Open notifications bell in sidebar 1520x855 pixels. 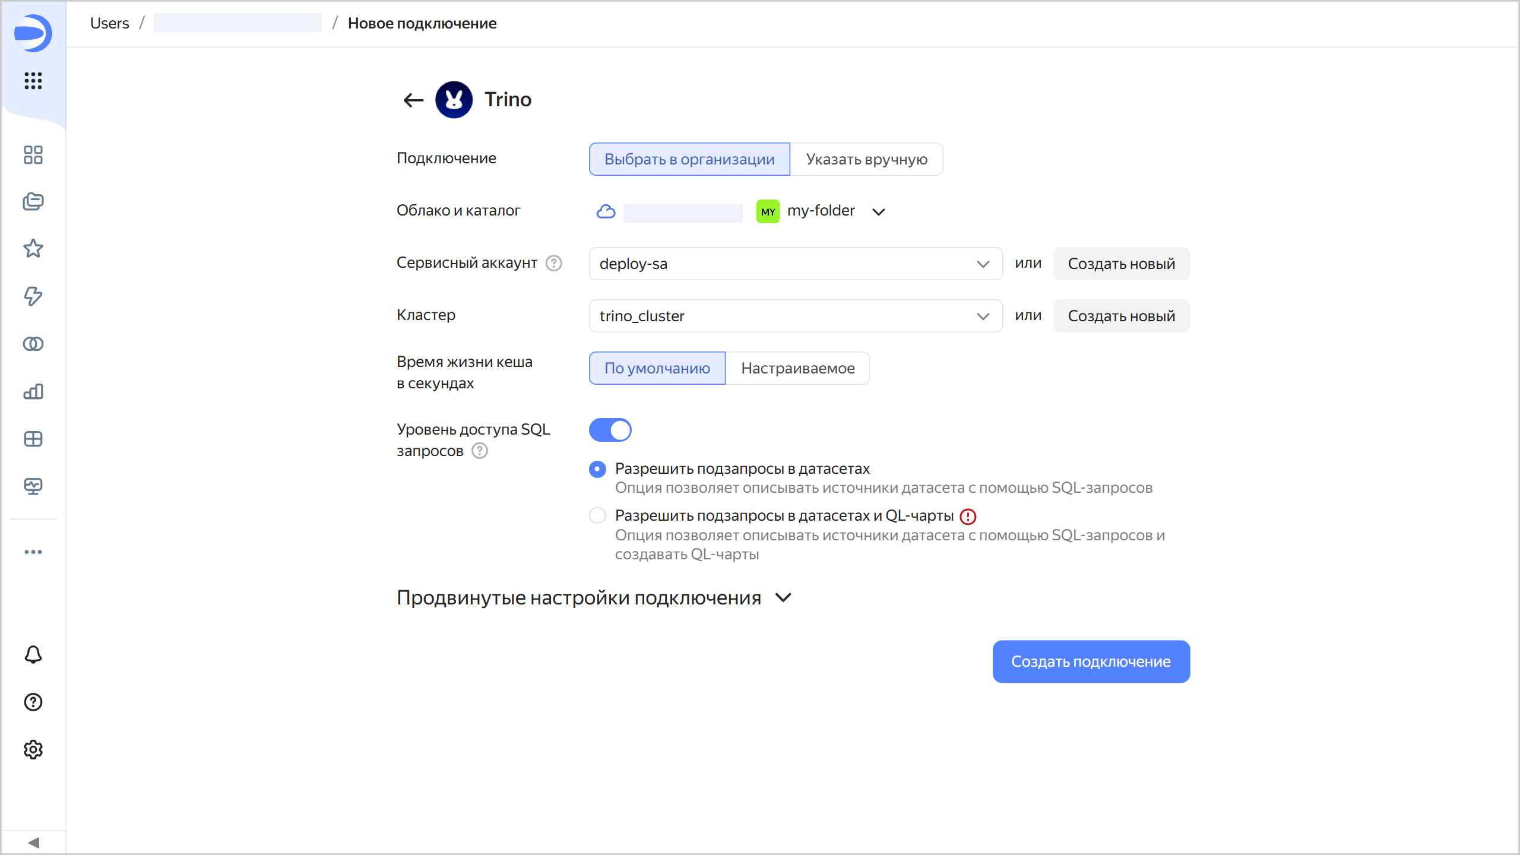tap(33, 654)
